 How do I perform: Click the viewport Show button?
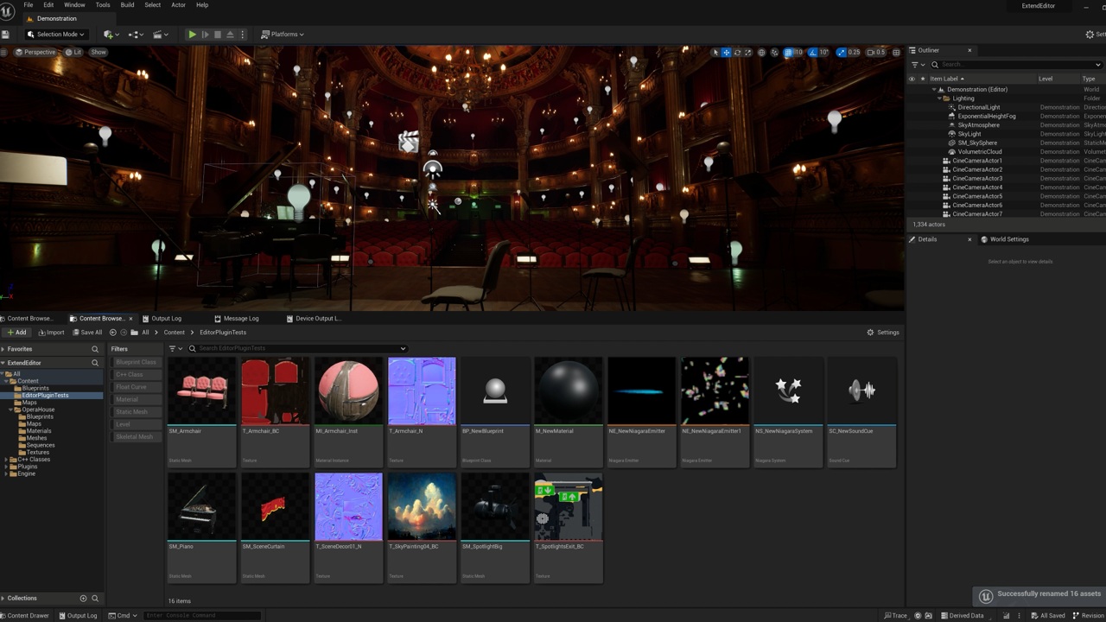(99, 52)
